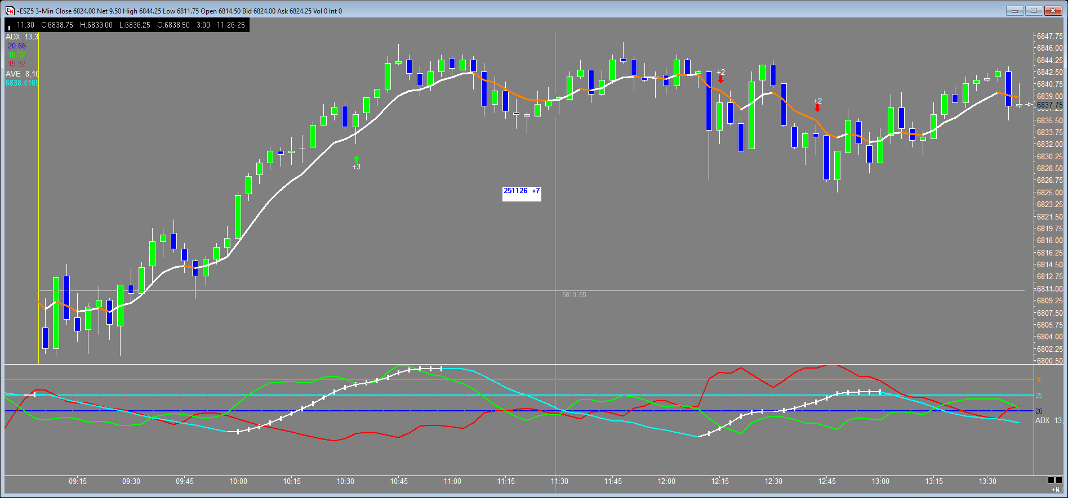1068x498 pixels.
Task: Click the AVE 8,10 study label
Action: 22,74
